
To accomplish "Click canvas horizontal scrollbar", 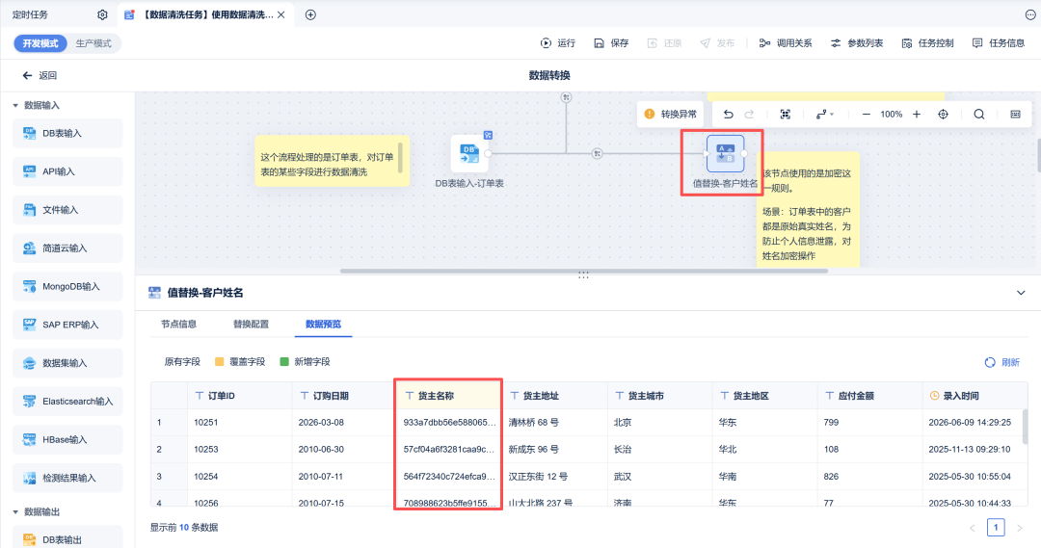I will (583, 271).
